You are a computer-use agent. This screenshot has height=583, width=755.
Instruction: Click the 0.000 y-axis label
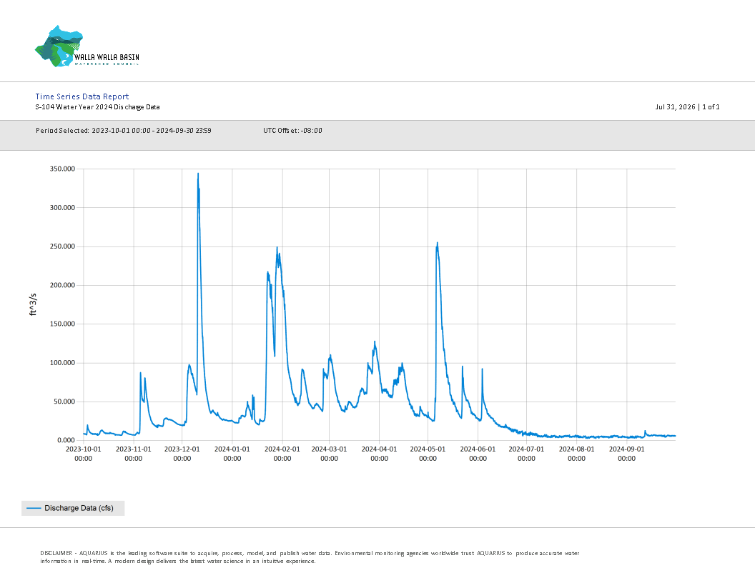point(66,440)
